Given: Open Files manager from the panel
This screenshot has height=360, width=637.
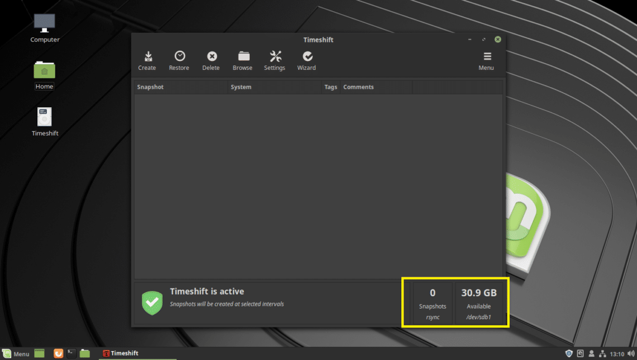Looking at the screenshot, I should pos(85,353).
